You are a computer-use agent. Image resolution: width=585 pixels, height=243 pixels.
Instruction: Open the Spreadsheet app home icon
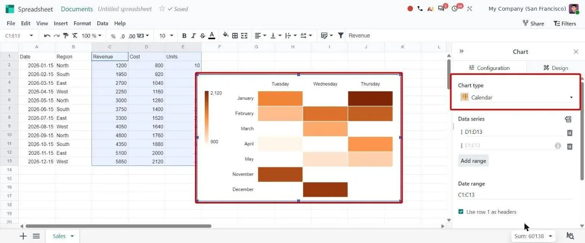coord(10,9)
